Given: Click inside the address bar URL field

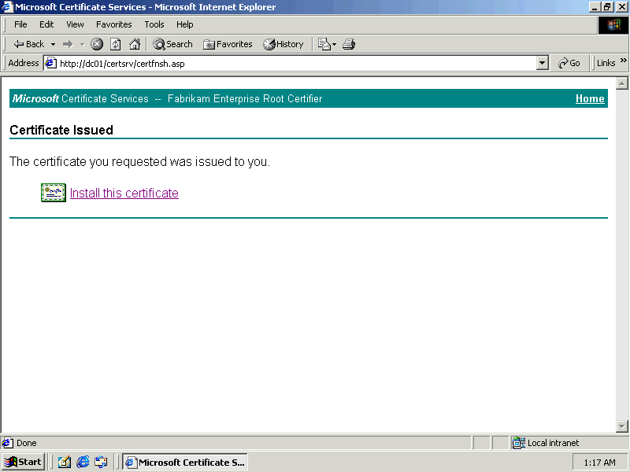Looking at the screenshot, I should click(291, 63).
